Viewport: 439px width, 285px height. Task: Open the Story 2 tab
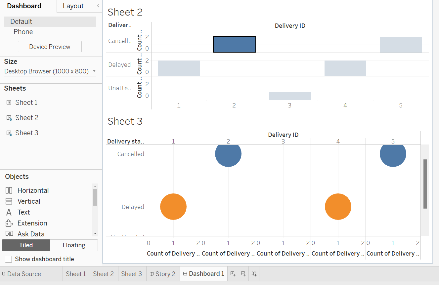(x=162, y=274)
